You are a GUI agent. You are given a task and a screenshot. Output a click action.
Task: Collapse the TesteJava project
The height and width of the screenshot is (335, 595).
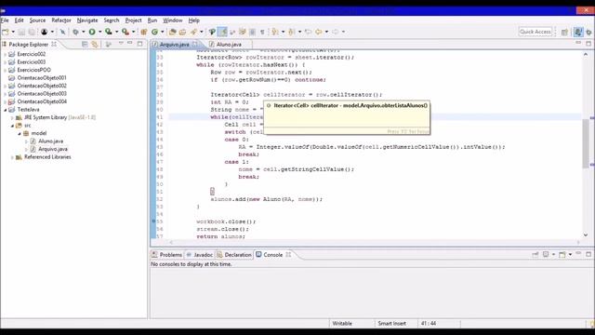5,110
